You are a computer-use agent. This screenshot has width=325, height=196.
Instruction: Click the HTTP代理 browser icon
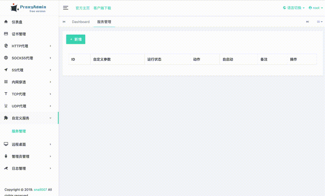pos(6,46)
